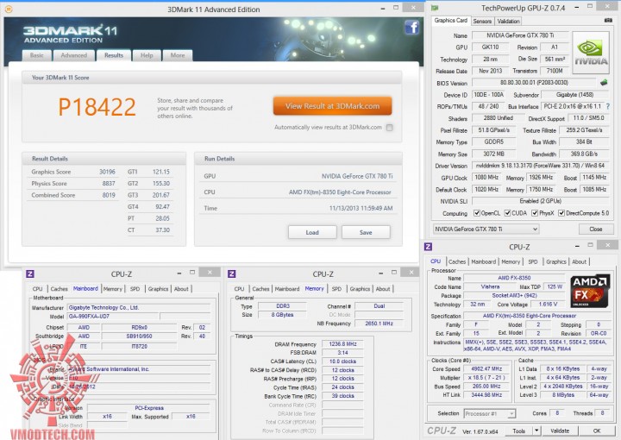Click the green BIOS save chip icon
This screenshot has width=621, height=440.
point(604,83)
